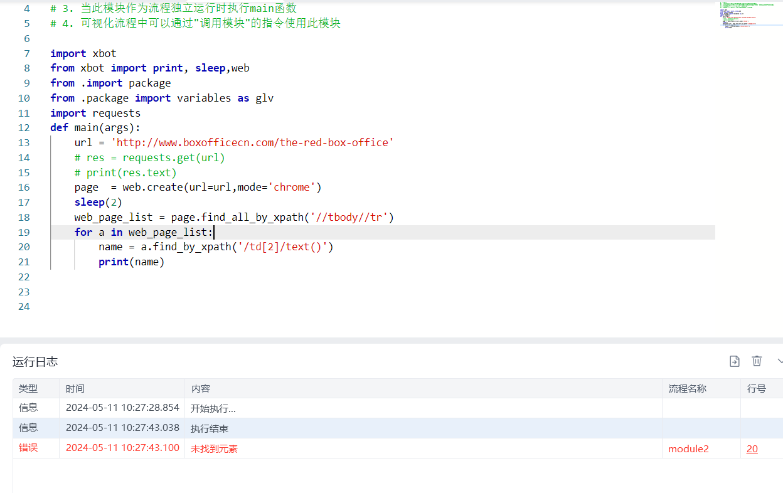Open error line number 20 link
This screenshot has width=783, height=493.
(x=752, y=448)
